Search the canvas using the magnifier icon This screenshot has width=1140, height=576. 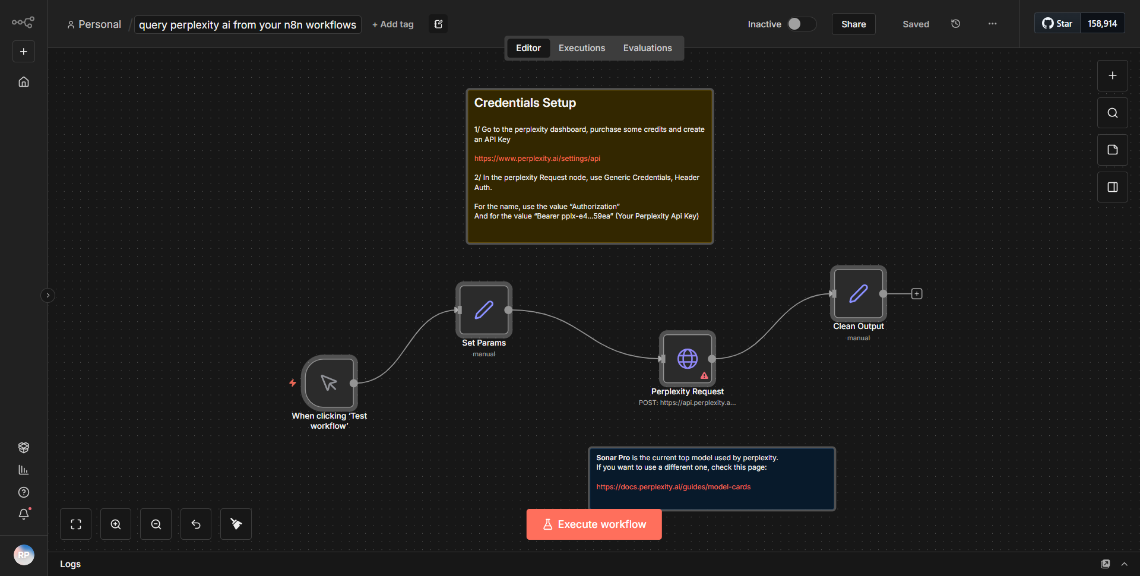pos(1112,112)
